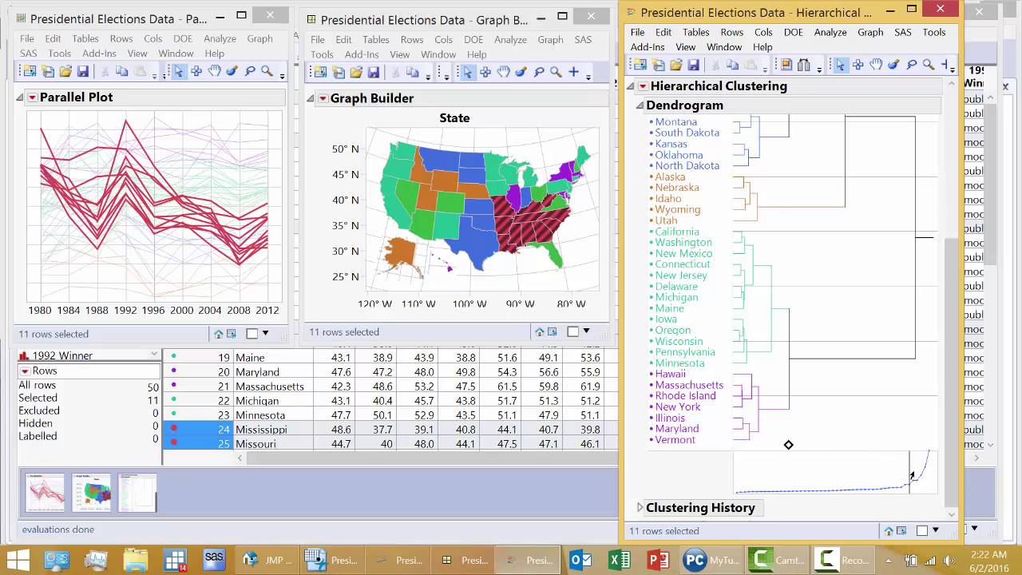Open Hierarchical Clustering red triangle menu
The width and height of the screenshot is (1022, 575).
643,86
